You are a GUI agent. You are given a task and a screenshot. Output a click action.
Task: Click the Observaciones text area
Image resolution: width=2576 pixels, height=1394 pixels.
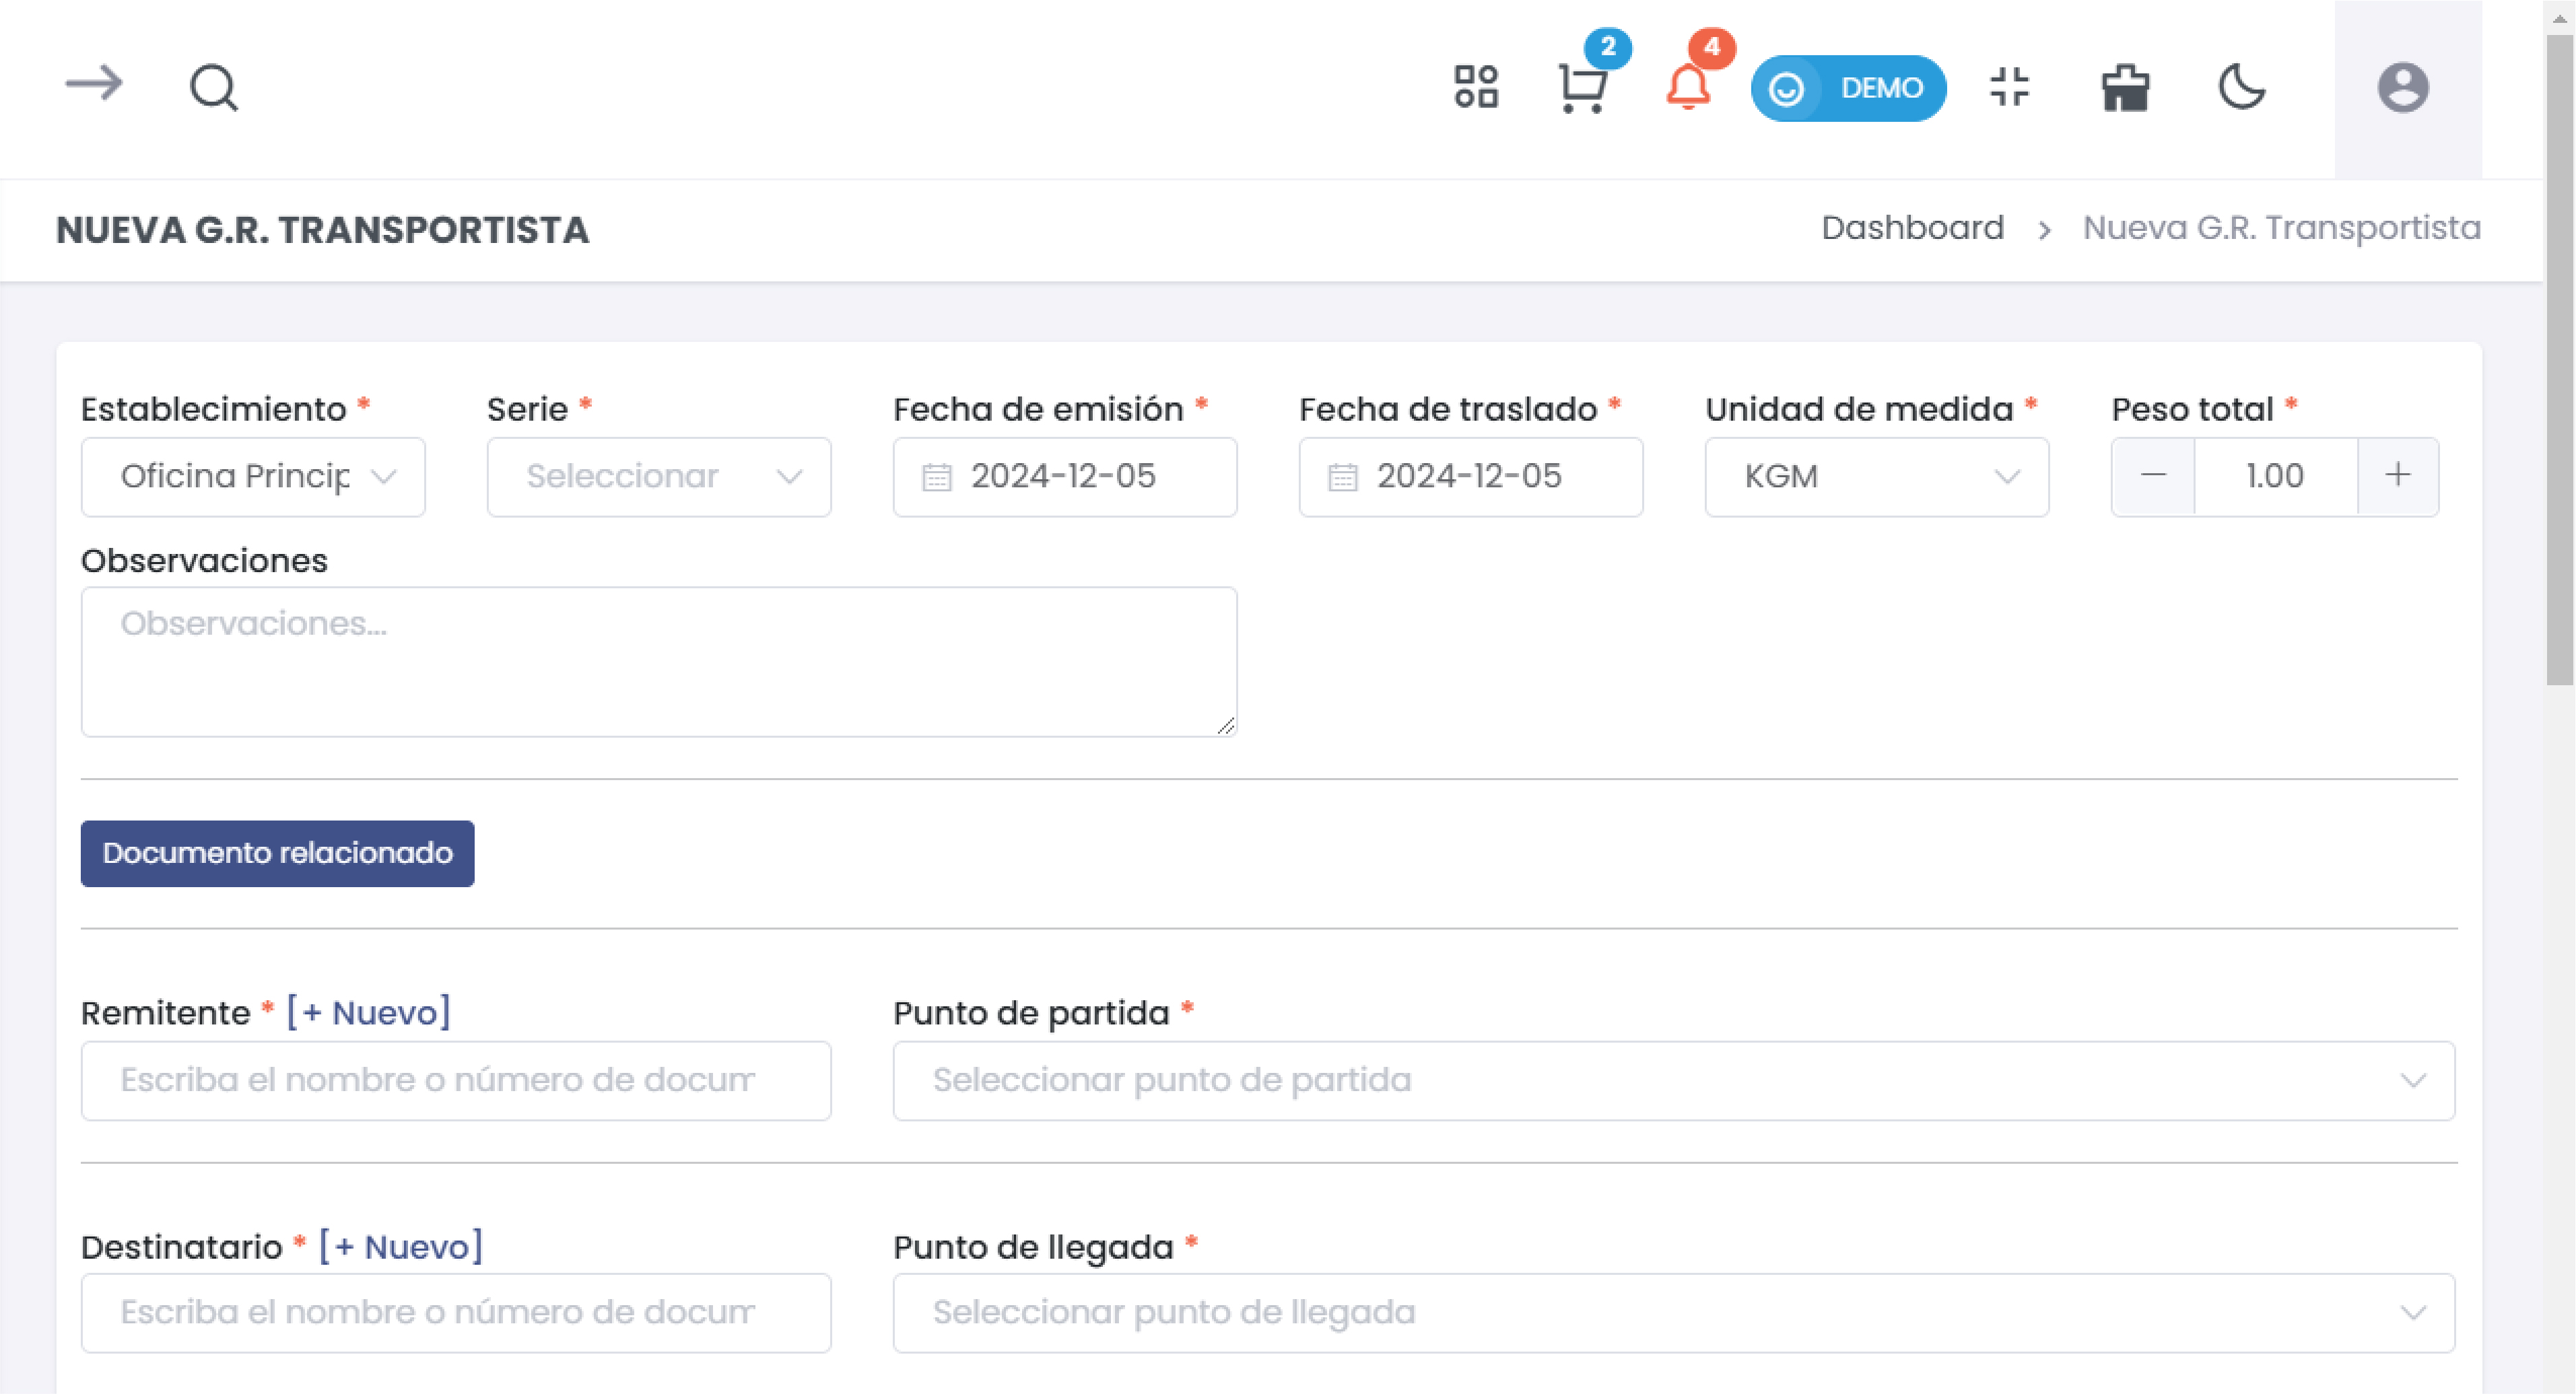coord(658,662)
